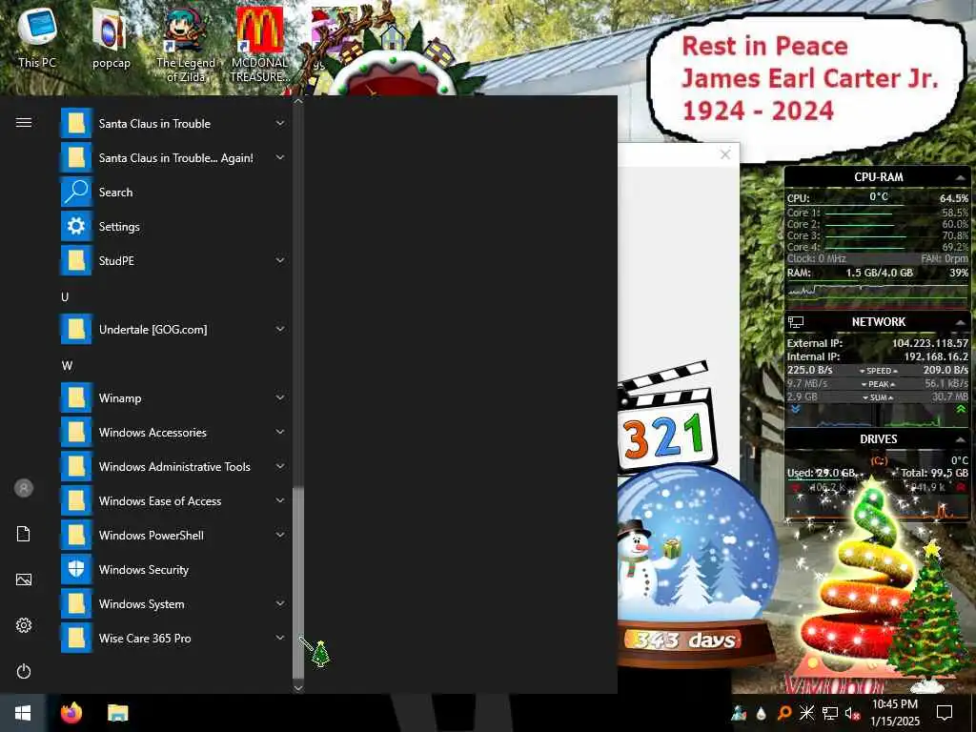Expand the Windows PowerShell folder
Image resolution: width=976 pixels, height=732 pixels.
280,535
